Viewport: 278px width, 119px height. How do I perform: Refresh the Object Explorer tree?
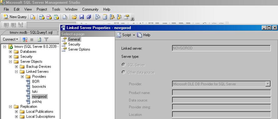[x=39, y=39]
